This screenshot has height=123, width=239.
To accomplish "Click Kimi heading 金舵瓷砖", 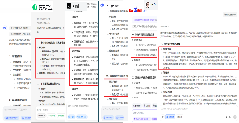I will tap(76, 89).
